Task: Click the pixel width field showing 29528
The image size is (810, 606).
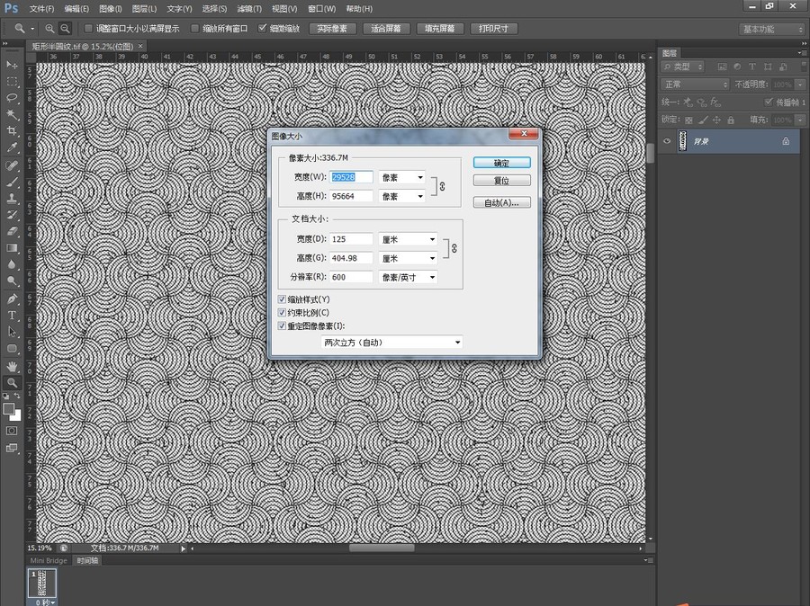Action: 351,177
